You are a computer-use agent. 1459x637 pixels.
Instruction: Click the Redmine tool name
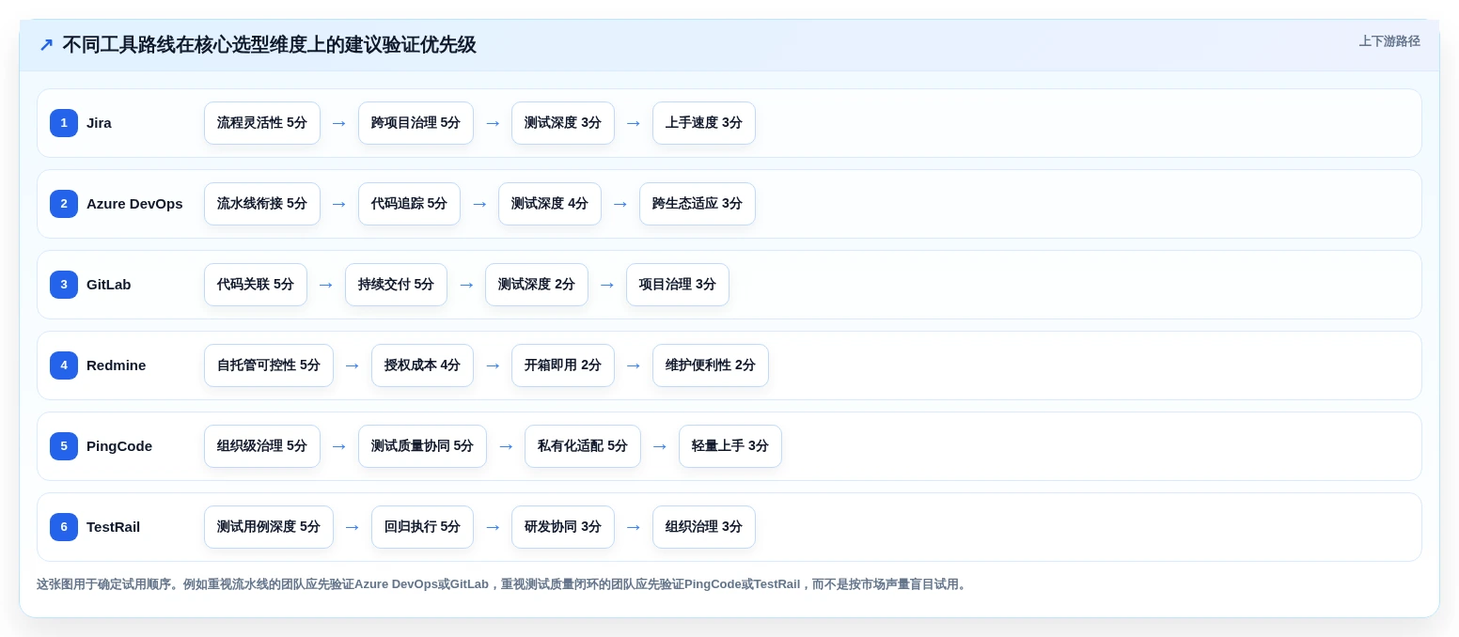click(x=117, y=365)
